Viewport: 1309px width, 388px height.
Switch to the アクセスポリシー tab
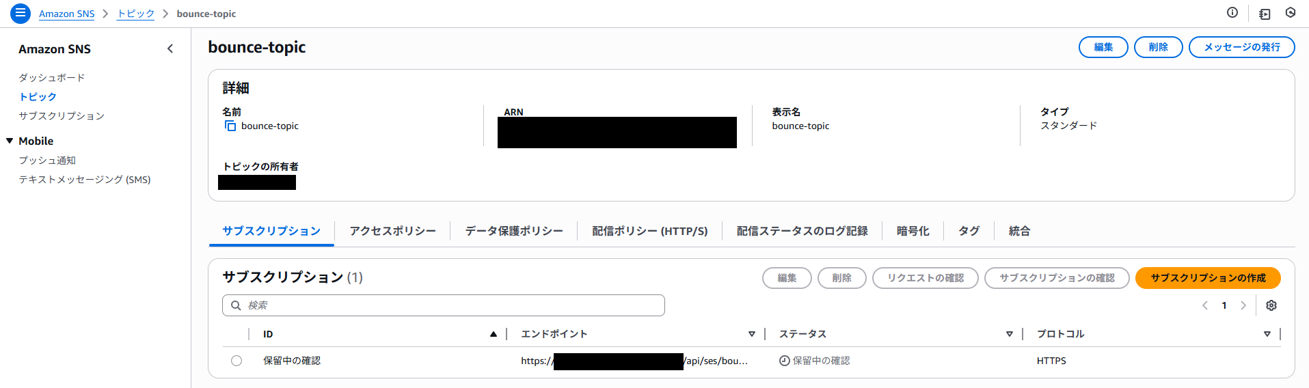pyautogui.click(x=392, y=231)
